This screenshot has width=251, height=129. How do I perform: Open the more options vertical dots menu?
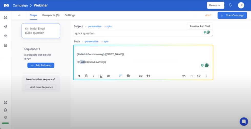tap(206, 76)
